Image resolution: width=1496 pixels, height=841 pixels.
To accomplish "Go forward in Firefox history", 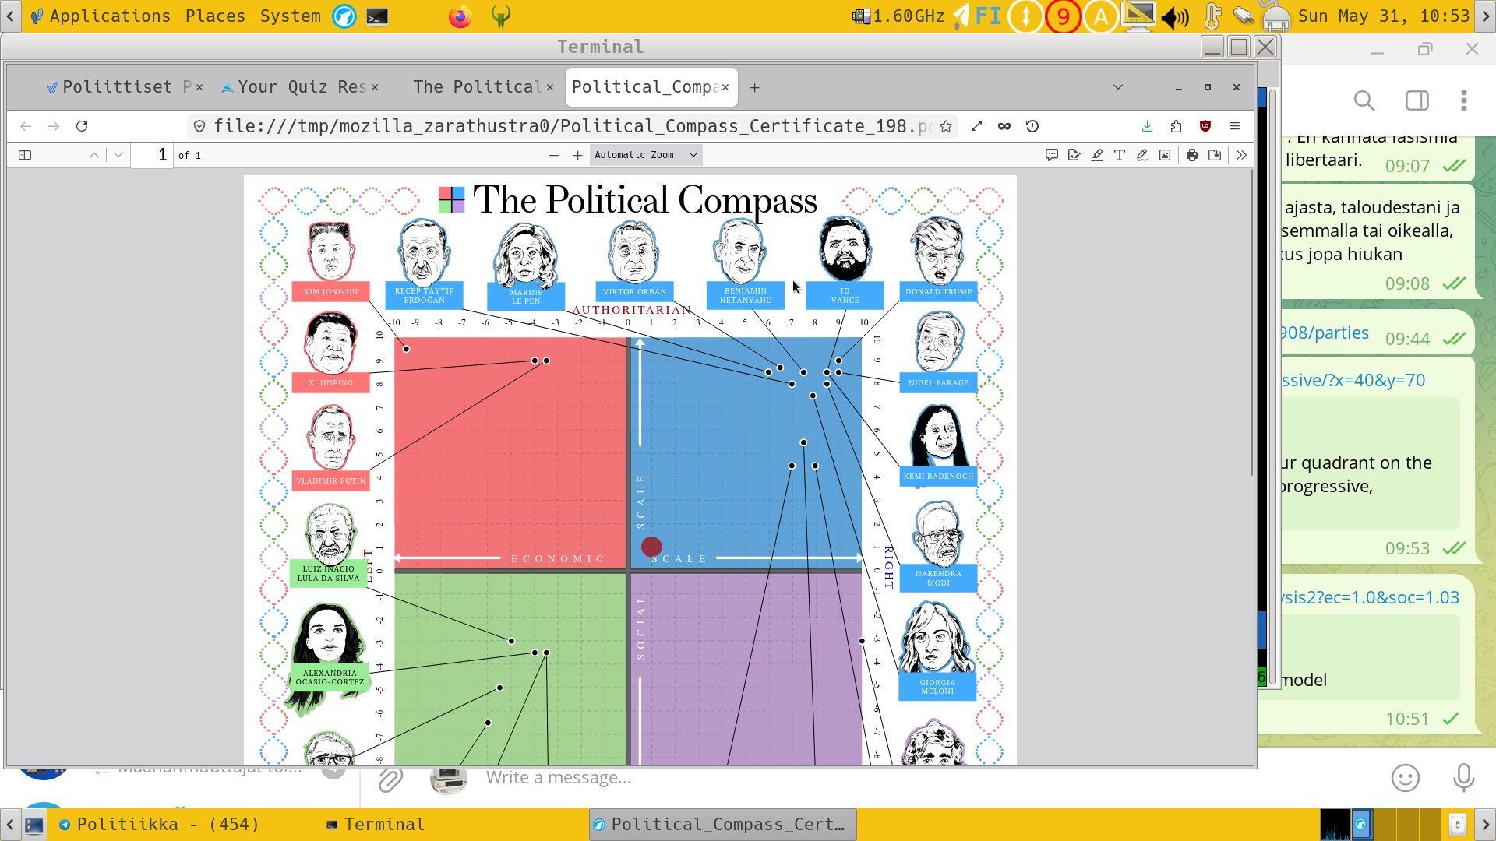I will (x=54, y=126).
